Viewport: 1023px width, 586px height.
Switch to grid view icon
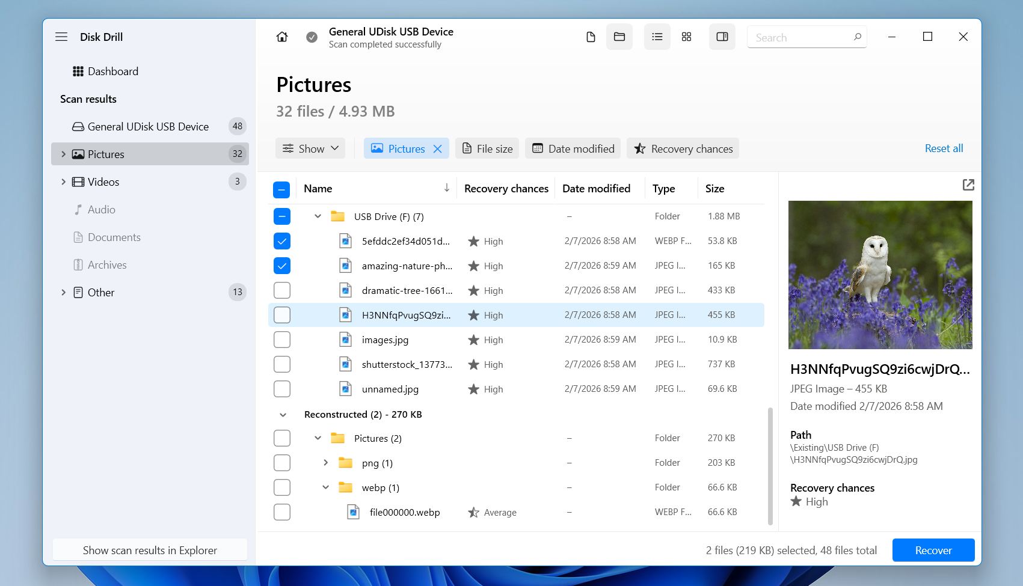pos(686,36)
